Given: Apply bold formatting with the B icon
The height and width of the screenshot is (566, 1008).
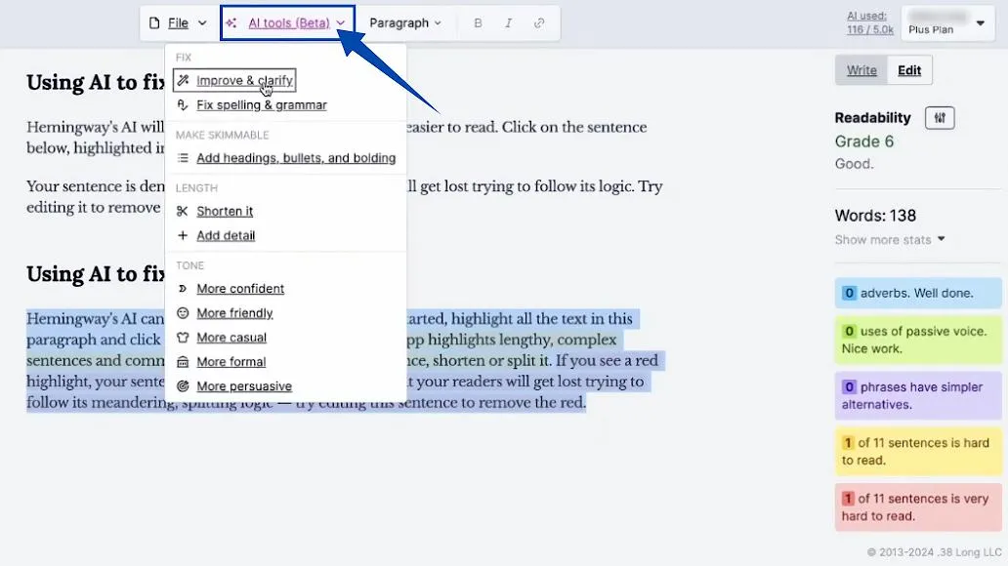Looking at the screenshot, I should pyautogui.click(x=478, y=21).
